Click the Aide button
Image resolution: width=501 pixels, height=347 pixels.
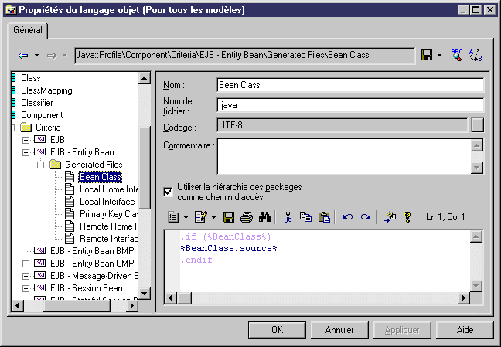(465, 330)
